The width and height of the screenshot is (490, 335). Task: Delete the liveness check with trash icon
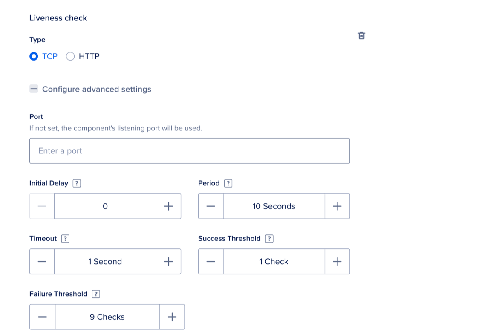[x=361, y=35]
